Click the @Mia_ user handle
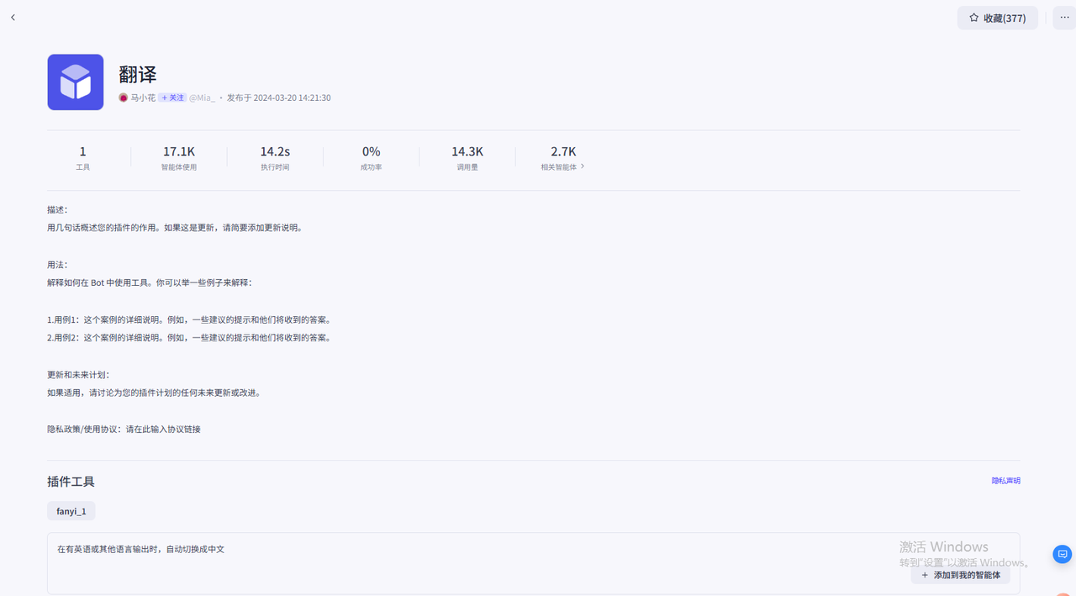Screen dimensions: 1076x596 [x=202, y=98]
